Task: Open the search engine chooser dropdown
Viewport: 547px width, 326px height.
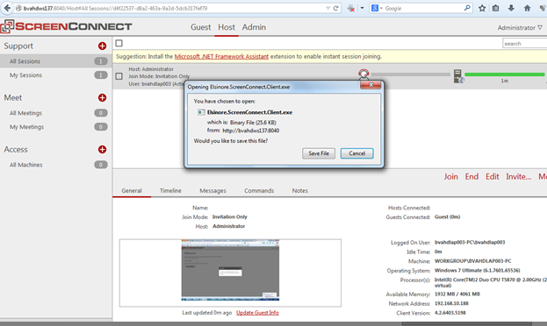Action: point(381,8)
